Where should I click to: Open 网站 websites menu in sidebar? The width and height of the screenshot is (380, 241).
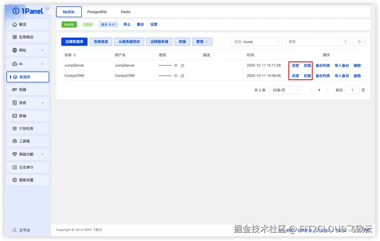point(28,50)
